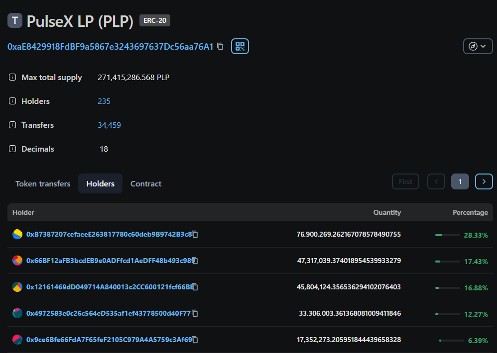Viewport: 497px width, 353px height.
Task: Click the Quantity column header
Action: click(x=387, y=212)
